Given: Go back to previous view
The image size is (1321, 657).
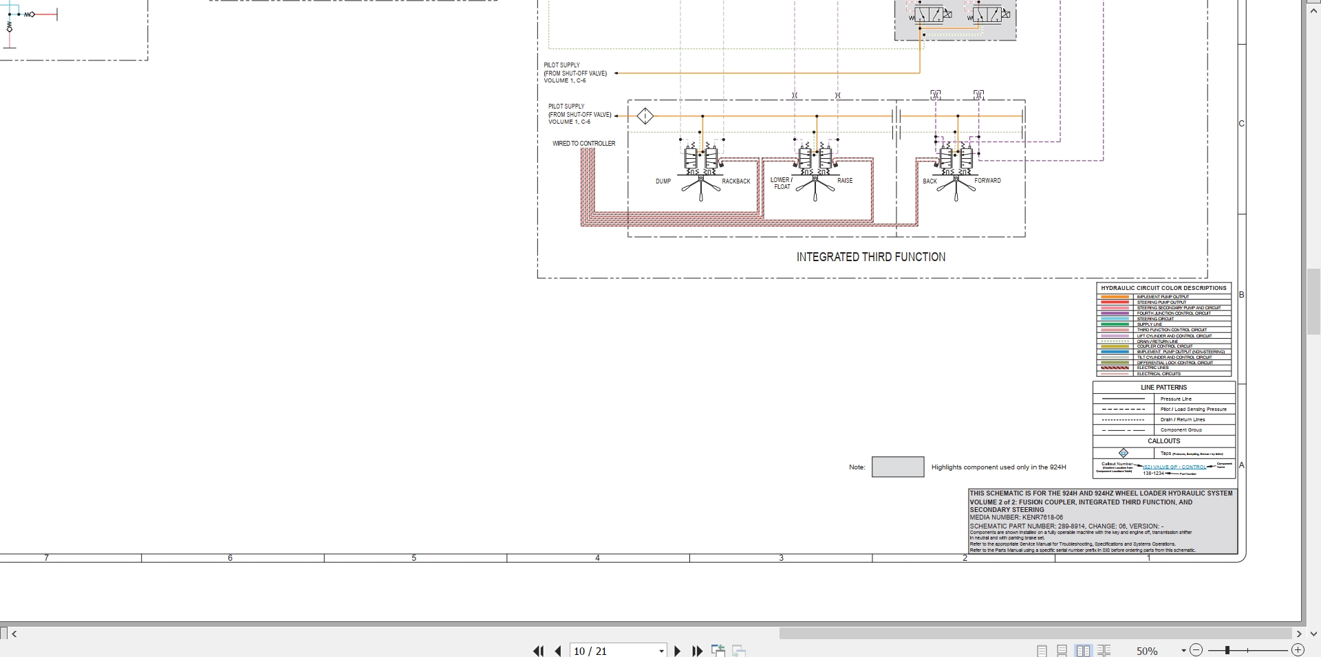Looking at the screenshot, I should [x=718, y=651].
